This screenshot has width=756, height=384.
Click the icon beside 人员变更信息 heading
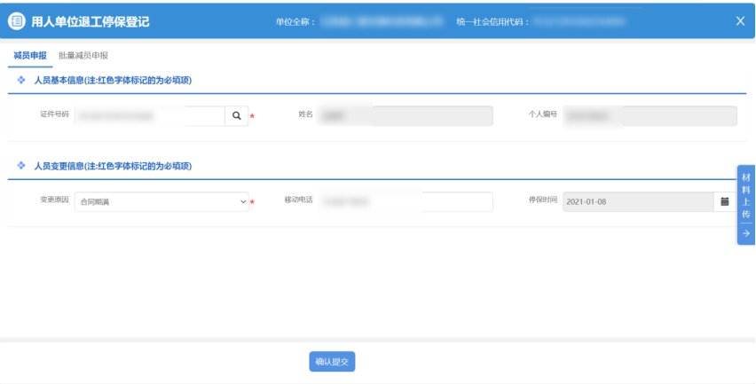(x=21, y=166)
